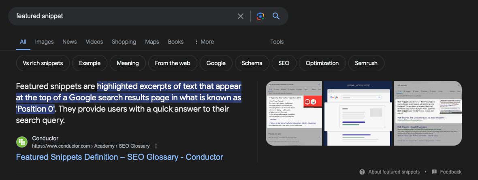478x180 pixels.
Task: Select the Semrush suggestion chip
Action: [x=366, y=64]
